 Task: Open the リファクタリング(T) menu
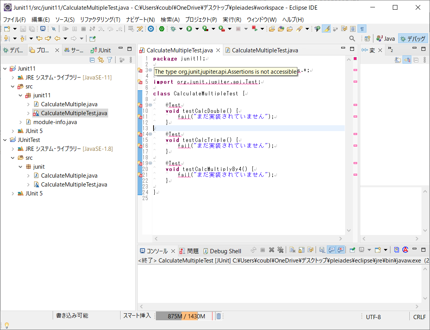click(100, 20)
